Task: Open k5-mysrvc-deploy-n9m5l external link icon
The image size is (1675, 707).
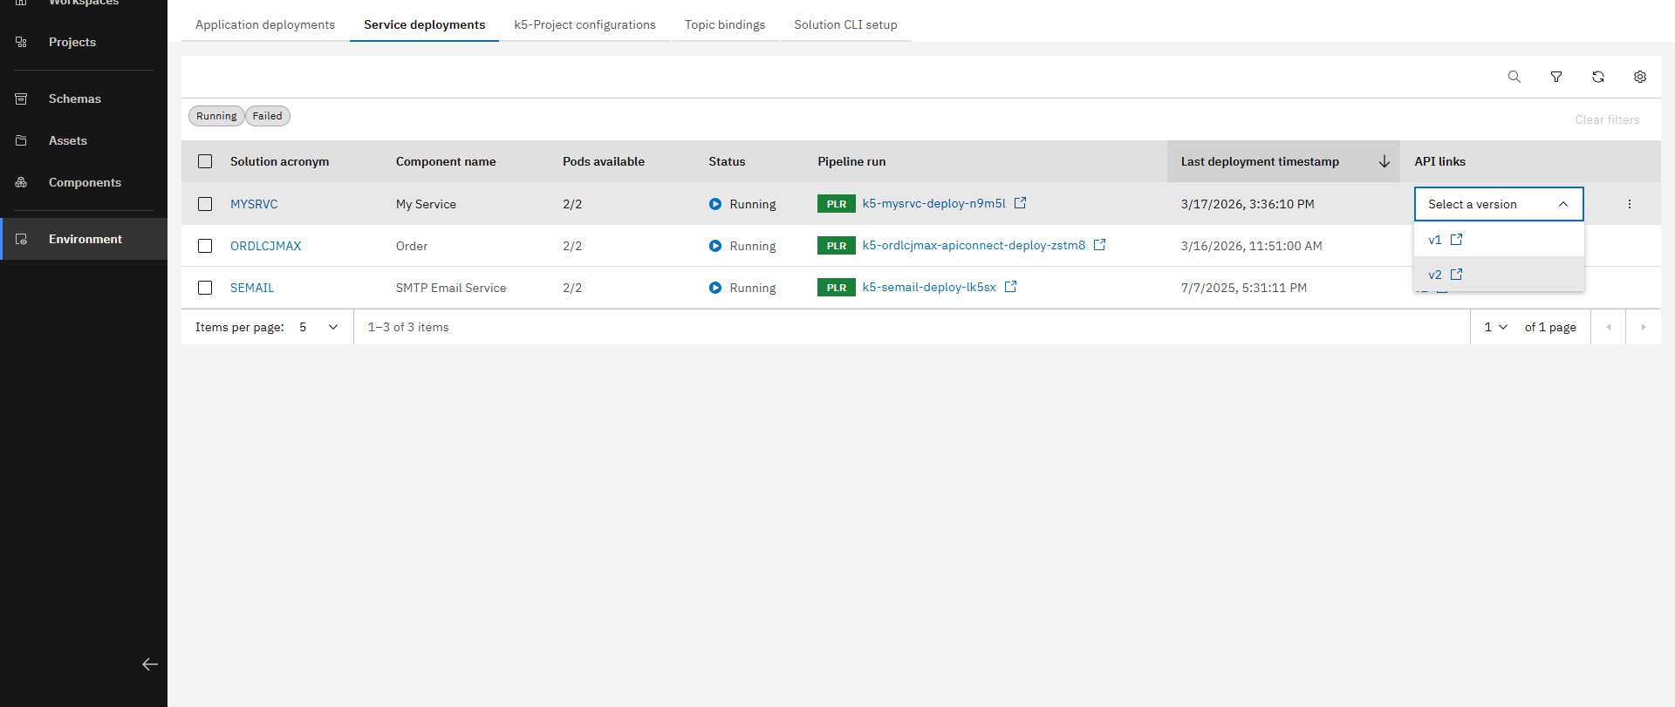Action: pyautogui.click(x=1020, y=203)
